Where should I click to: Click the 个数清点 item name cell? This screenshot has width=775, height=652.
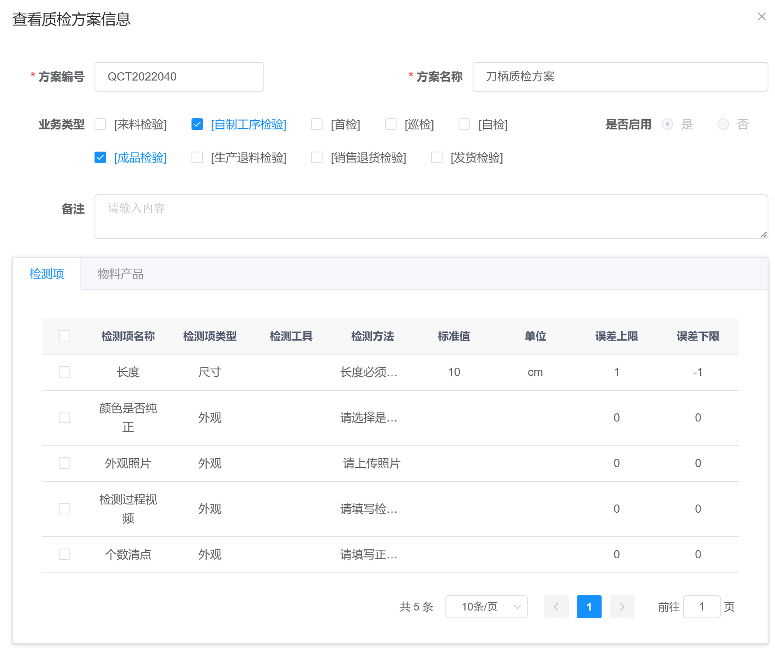pos(128,555)
